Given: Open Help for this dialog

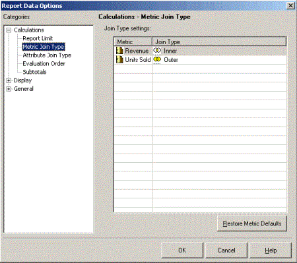Looking at the screenshot, I should (271, 250).
